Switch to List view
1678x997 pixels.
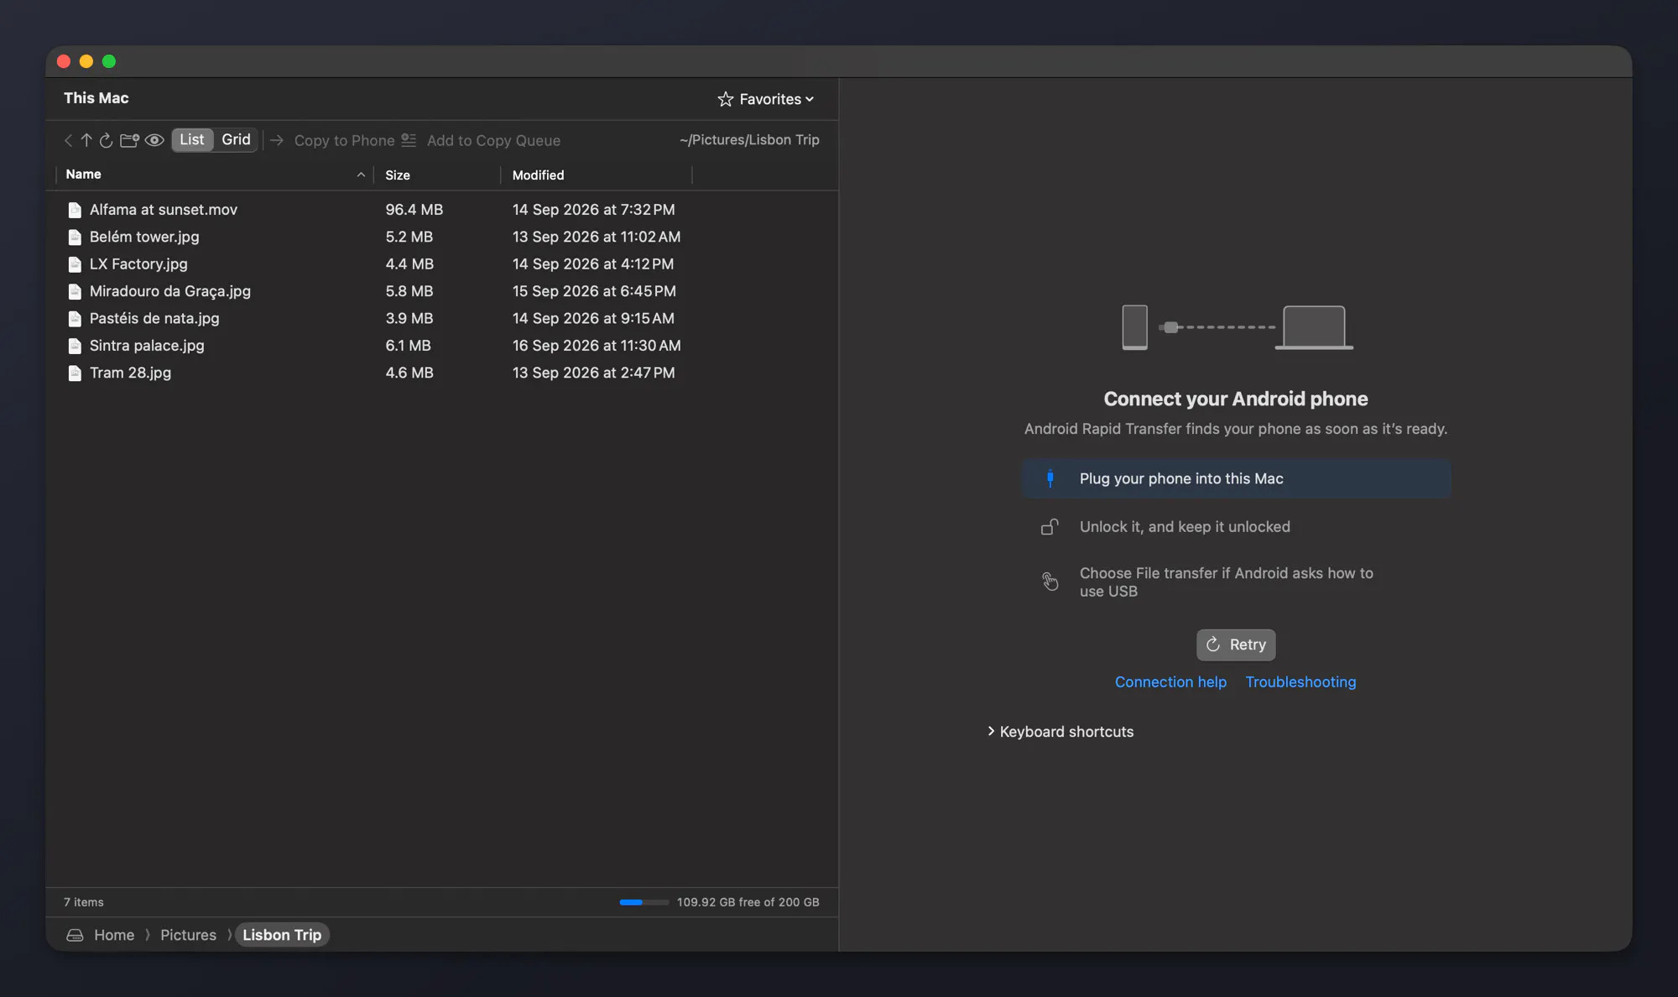tap(192, 139)
